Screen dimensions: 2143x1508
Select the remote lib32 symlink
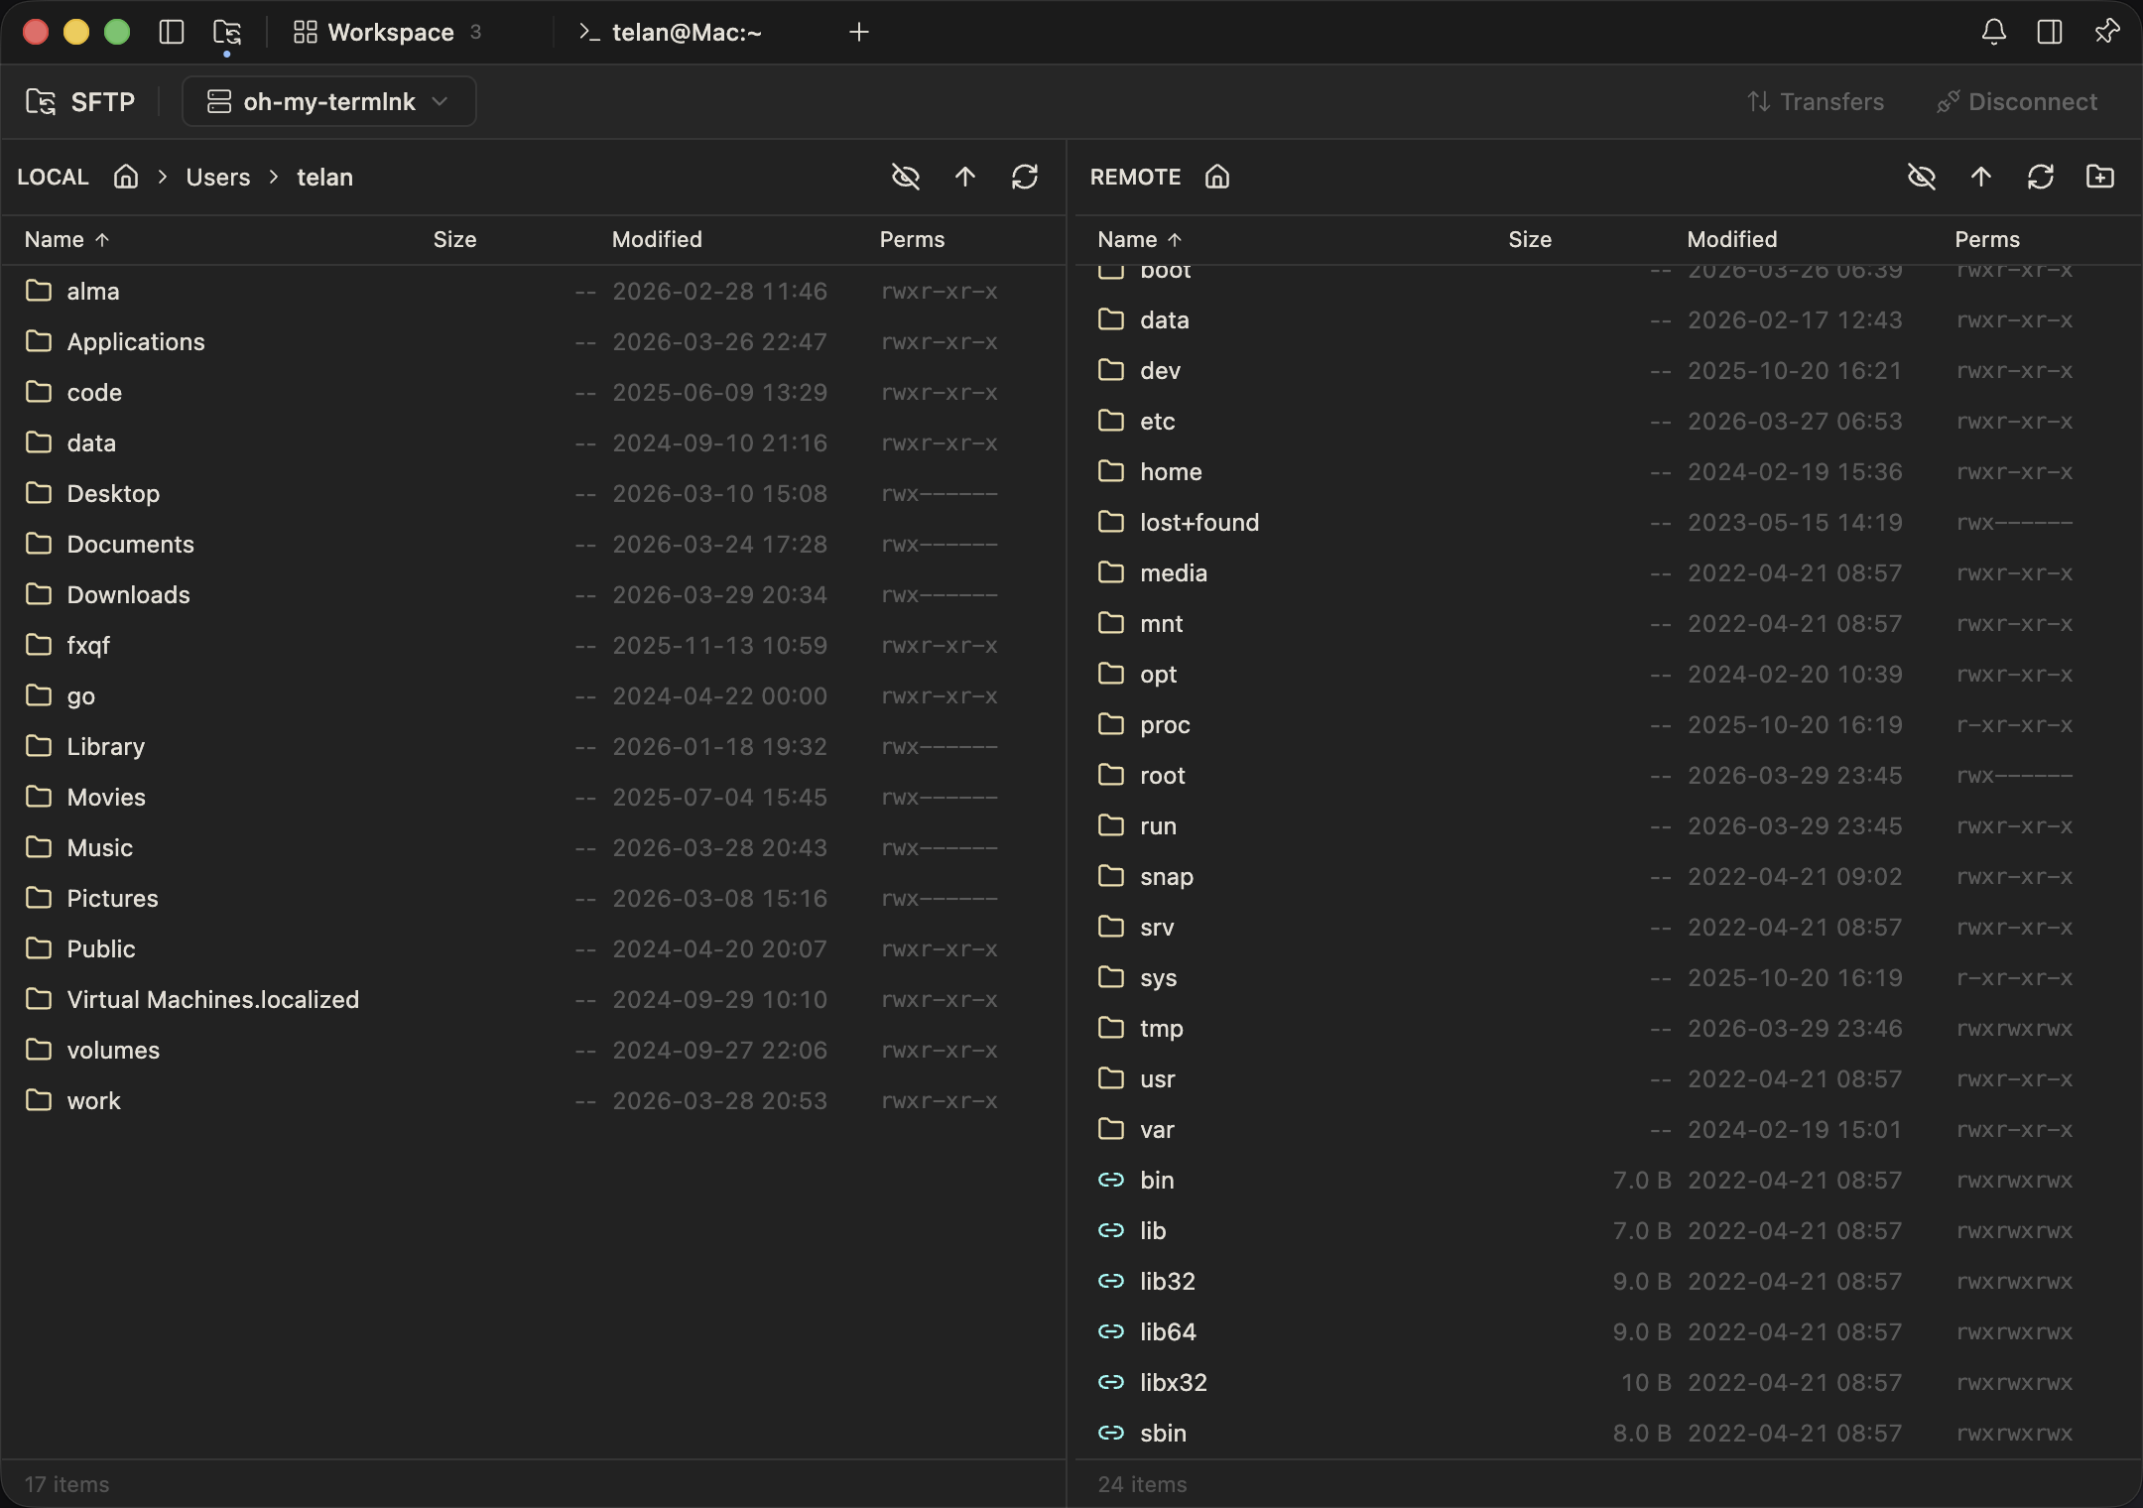pos(1607,1281)
